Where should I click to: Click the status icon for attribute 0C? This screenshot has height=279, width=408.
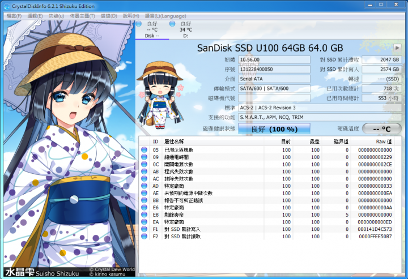144,164
